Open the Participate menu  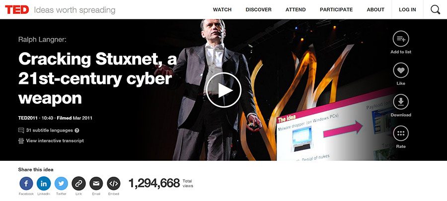336,10
